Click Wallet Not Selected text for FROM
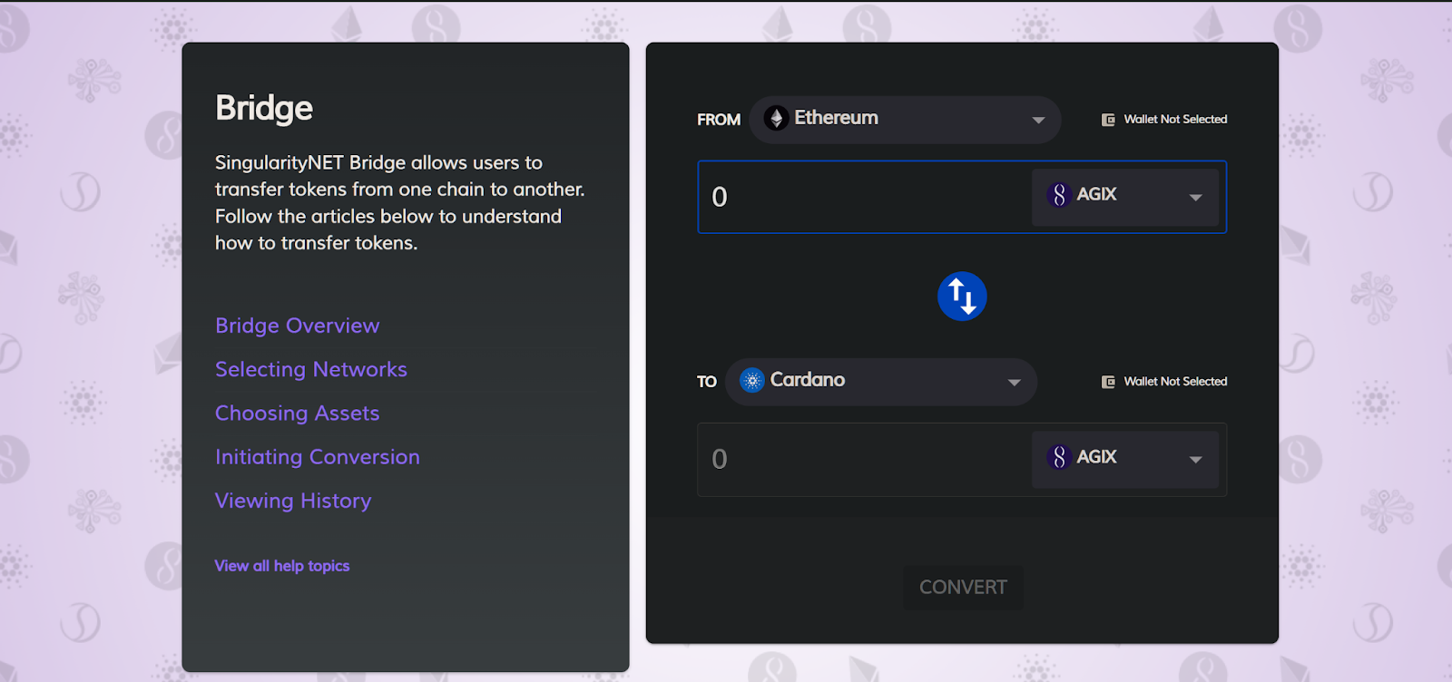Viewport: 1452px width, 682px height. 1175,119
